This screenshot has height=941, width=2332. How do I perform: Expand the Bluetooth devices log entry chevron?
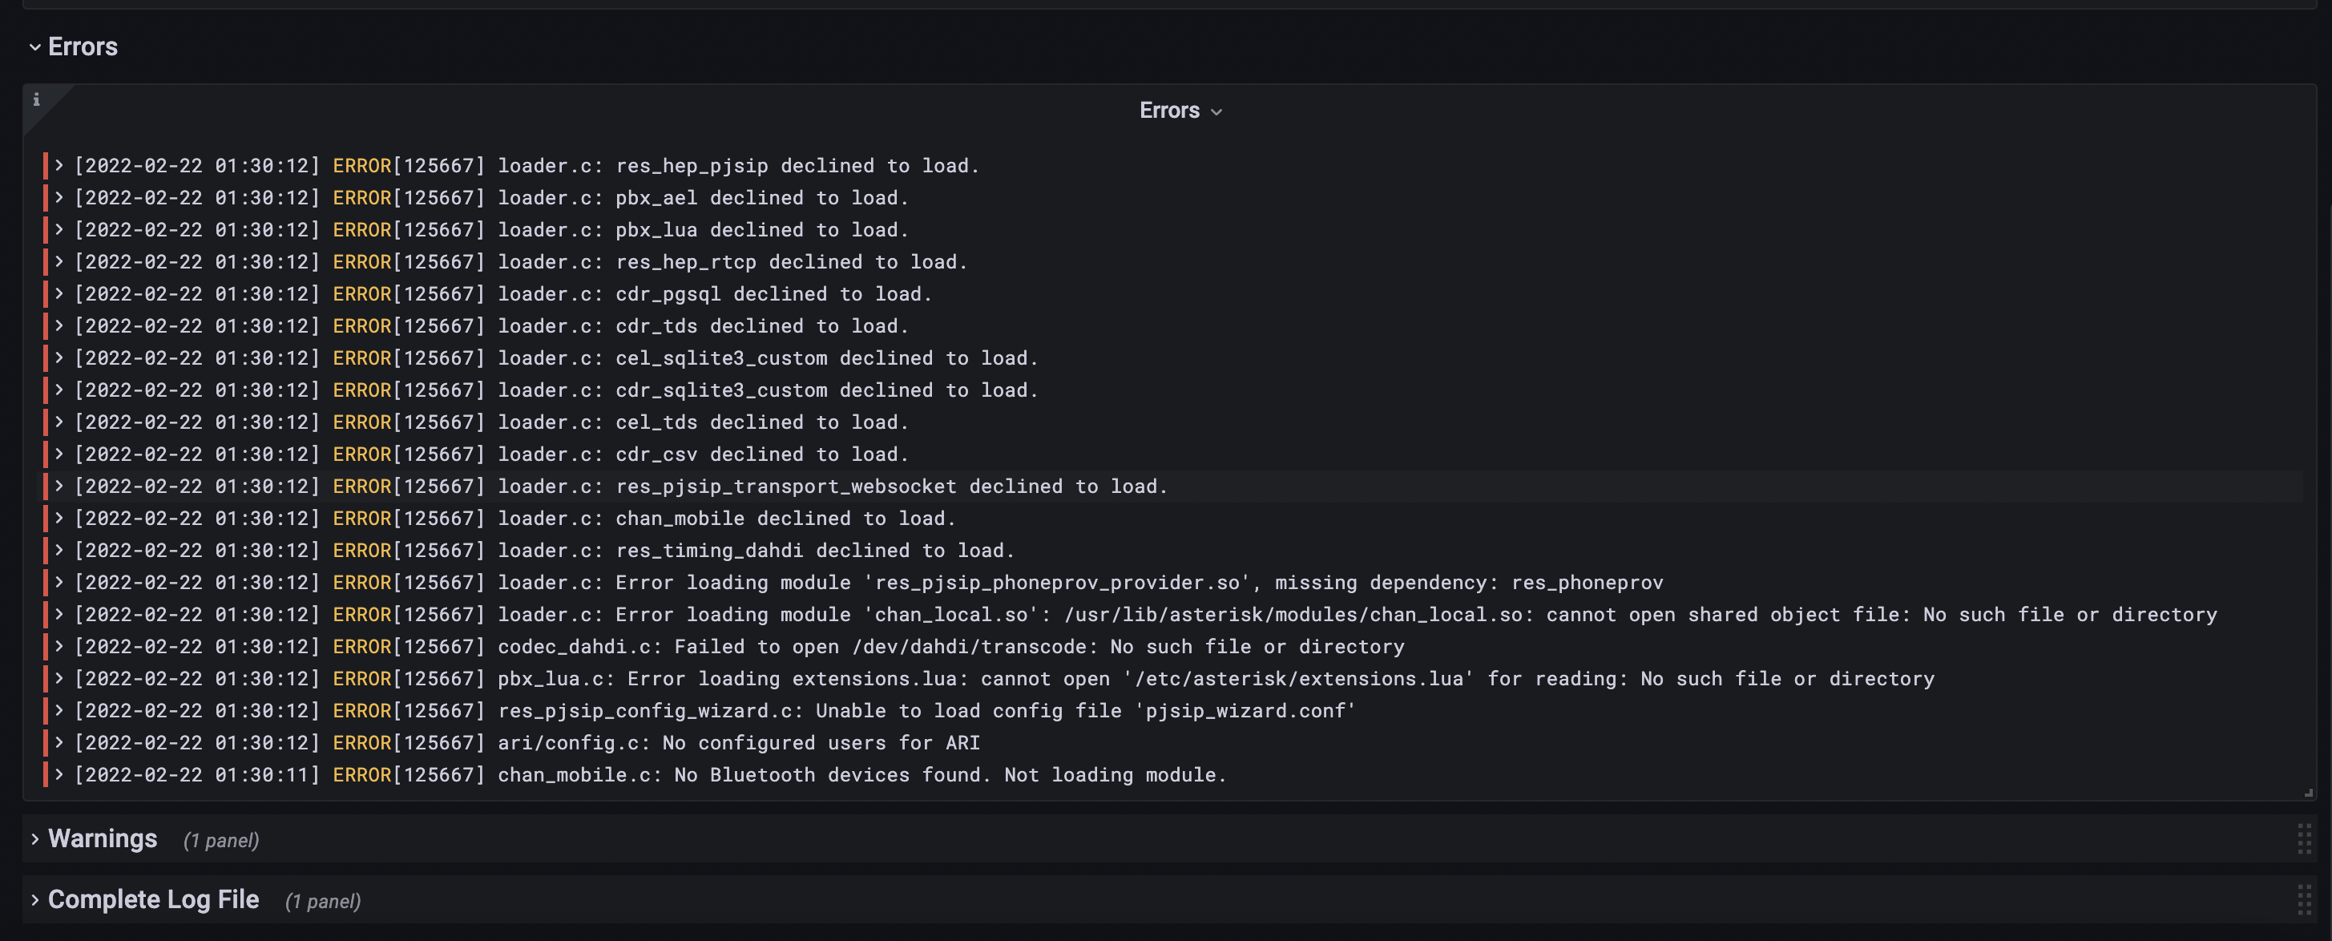click(x=59, y=774)
